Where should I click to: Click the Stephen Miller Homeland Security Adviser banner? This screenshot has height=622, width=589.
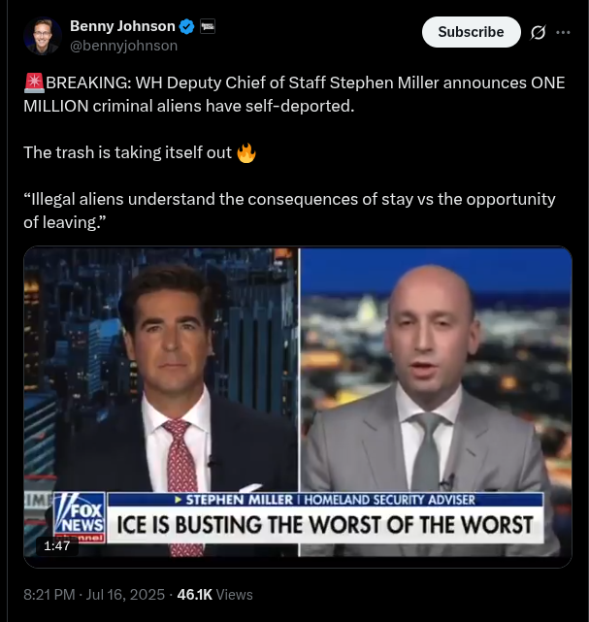pos(325,500)
